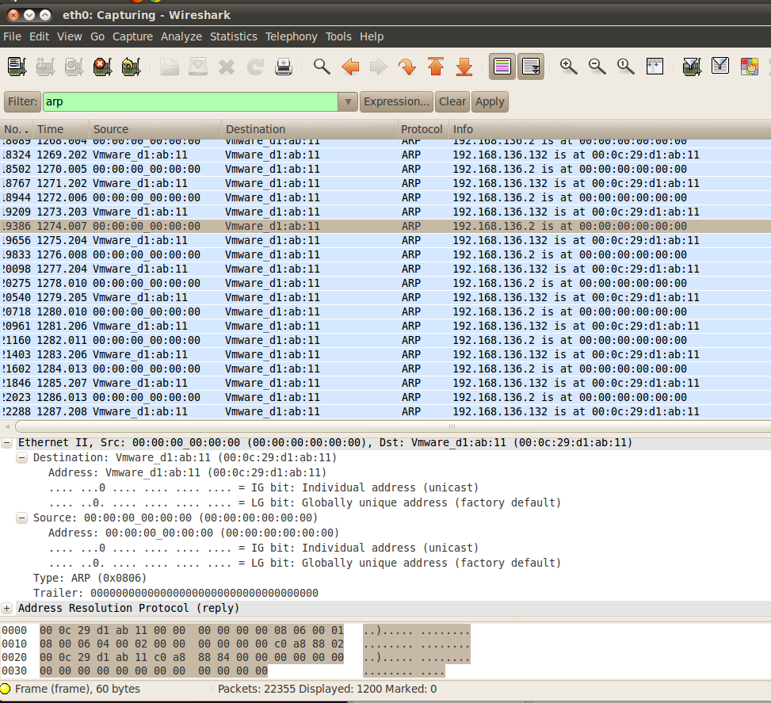Collapse the Source subtree

pos(21,518)
